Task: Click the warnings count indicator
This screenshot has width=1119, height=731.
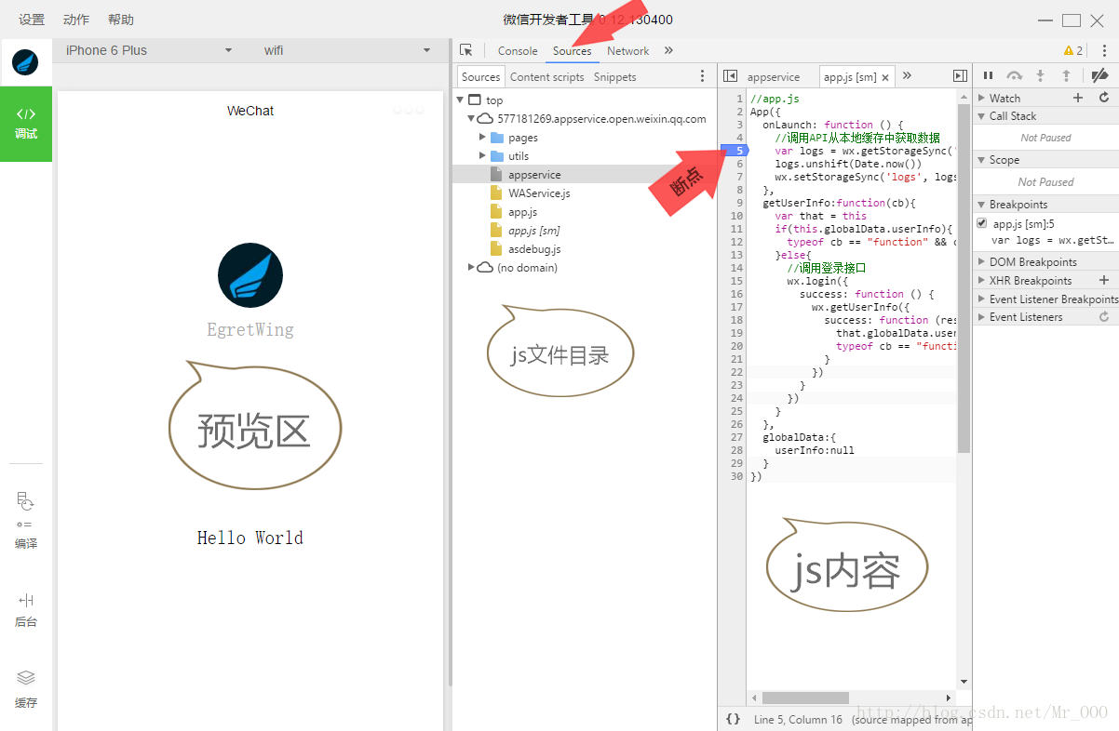Action: [1073, 50]
